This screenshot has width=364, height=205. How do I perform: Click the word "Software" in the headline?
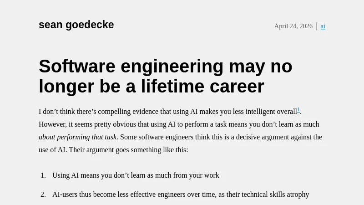coord(77,67)
